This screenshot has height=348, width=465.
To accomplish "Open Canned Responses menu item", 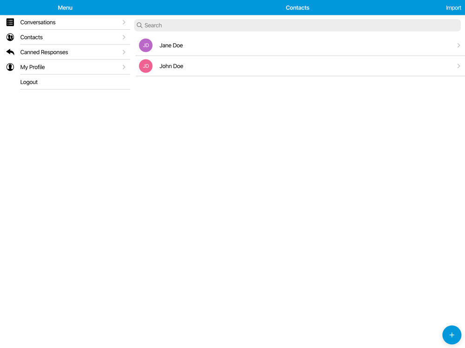I will (x=65, y=52).
